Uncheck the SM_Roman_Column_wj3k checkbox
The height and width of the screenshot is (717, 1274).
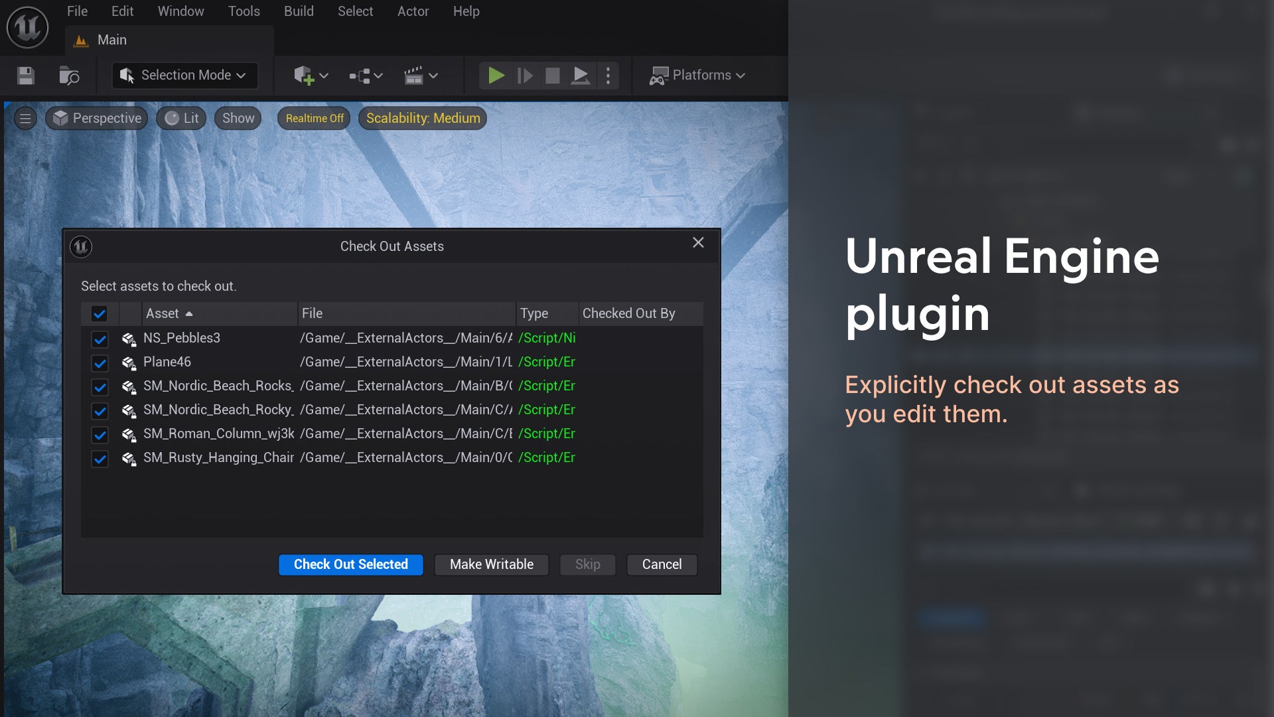pos(100,435)
